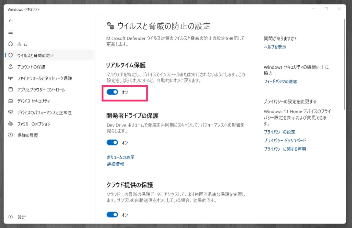Click the home icon beside ホーム

pos(11,44)
